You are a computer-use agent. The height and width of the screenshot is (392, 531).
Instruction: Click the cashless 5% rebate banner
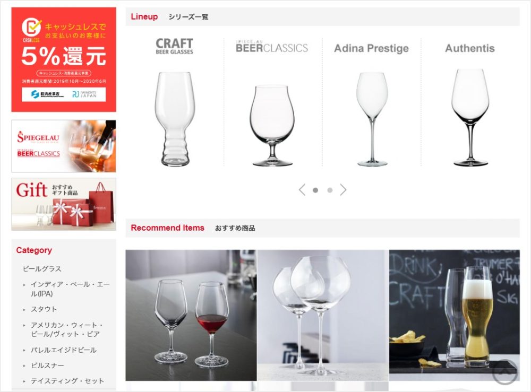click(x=64, y=59)
